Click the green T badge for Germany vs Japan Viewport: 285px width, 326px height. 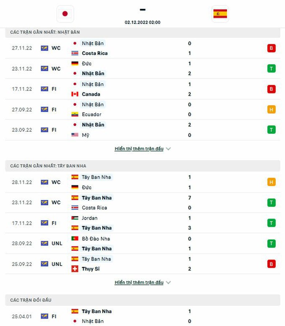(271, 68)
